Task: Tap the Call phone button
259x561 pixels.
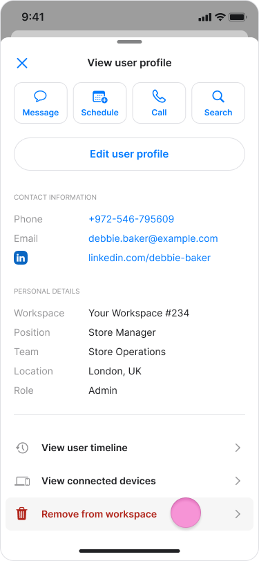Action: (159, 103)
